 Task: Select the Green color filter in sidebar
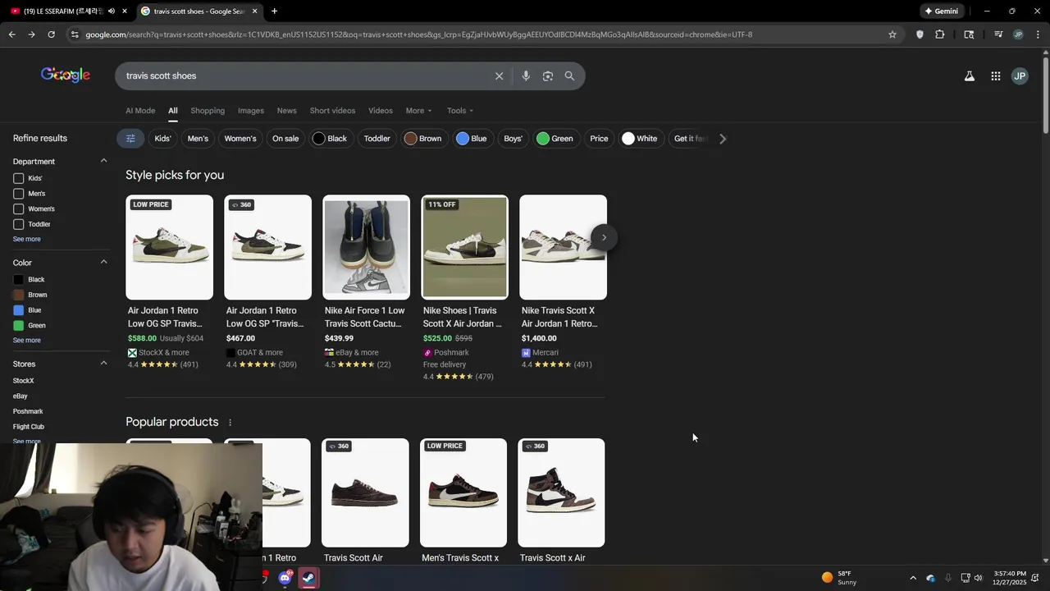[30, 326]
